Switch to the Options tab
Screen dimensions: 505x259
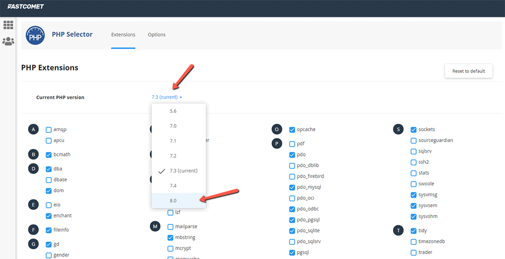pyautogui.click(x=156, y=35)
